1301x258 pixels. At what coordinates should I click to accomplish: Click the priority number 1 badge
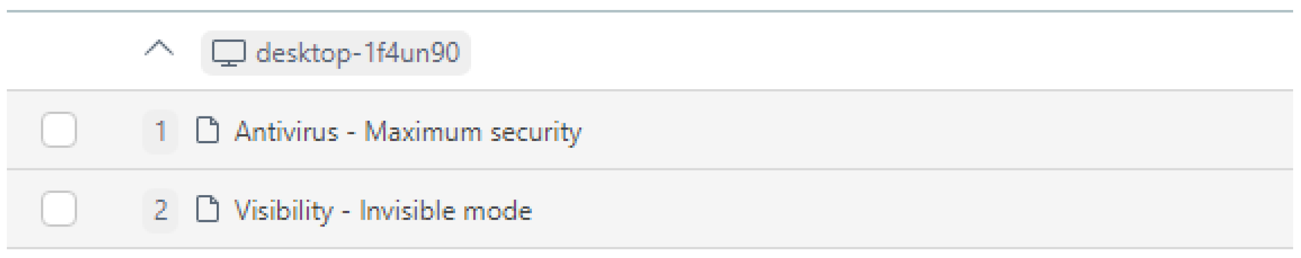tap(161, 131)
